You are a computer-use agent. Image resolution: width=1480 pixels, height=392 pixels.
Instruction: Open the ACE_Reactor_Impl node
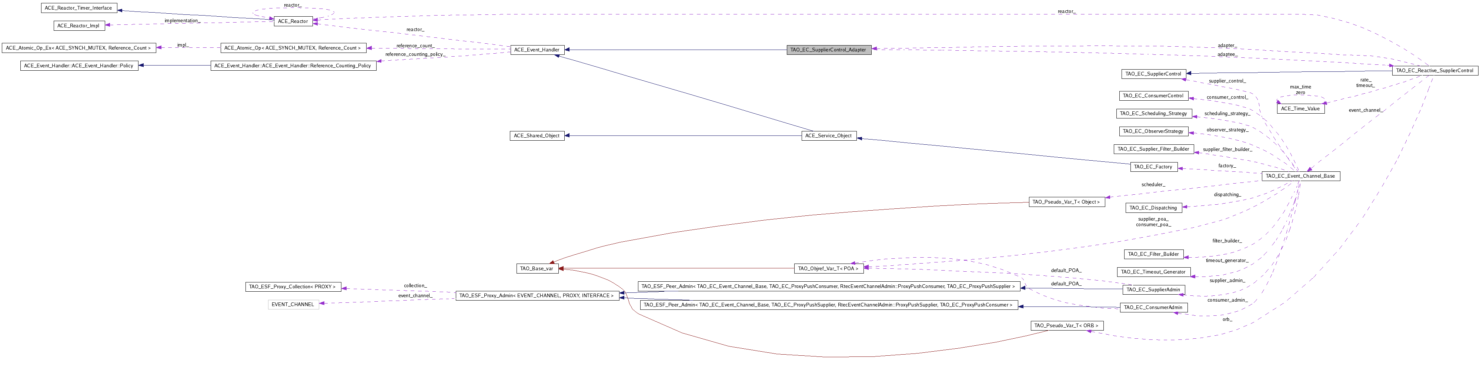[x=79, y=26]
